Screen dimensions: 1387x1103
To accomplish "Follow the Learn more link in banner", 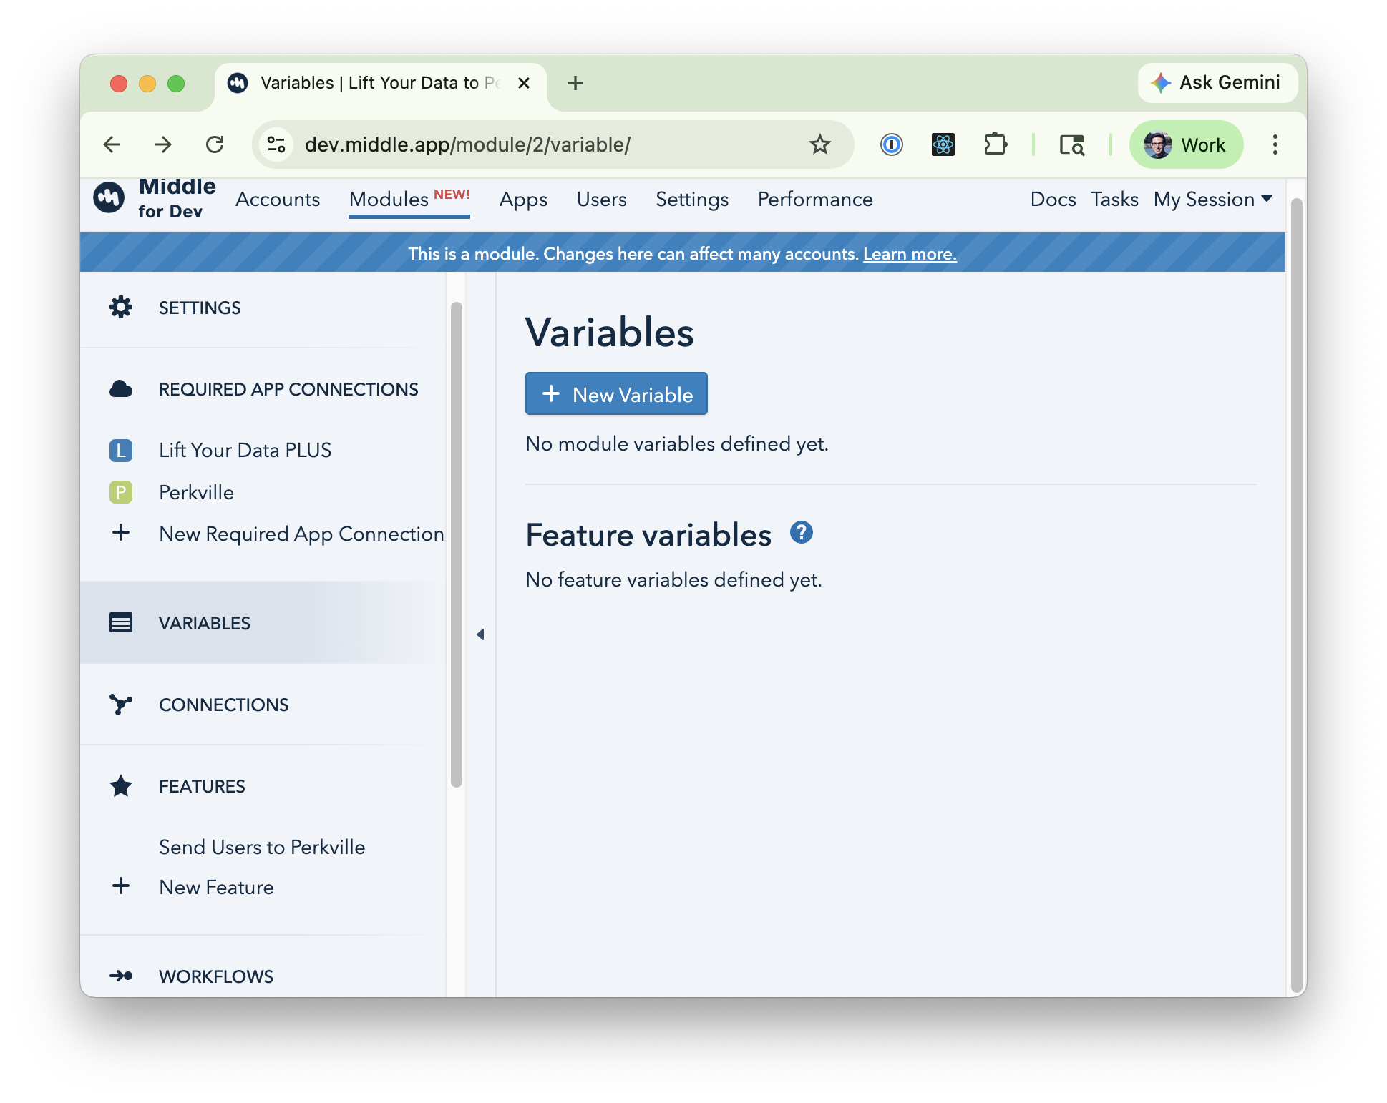I will (x=909, y=254).
